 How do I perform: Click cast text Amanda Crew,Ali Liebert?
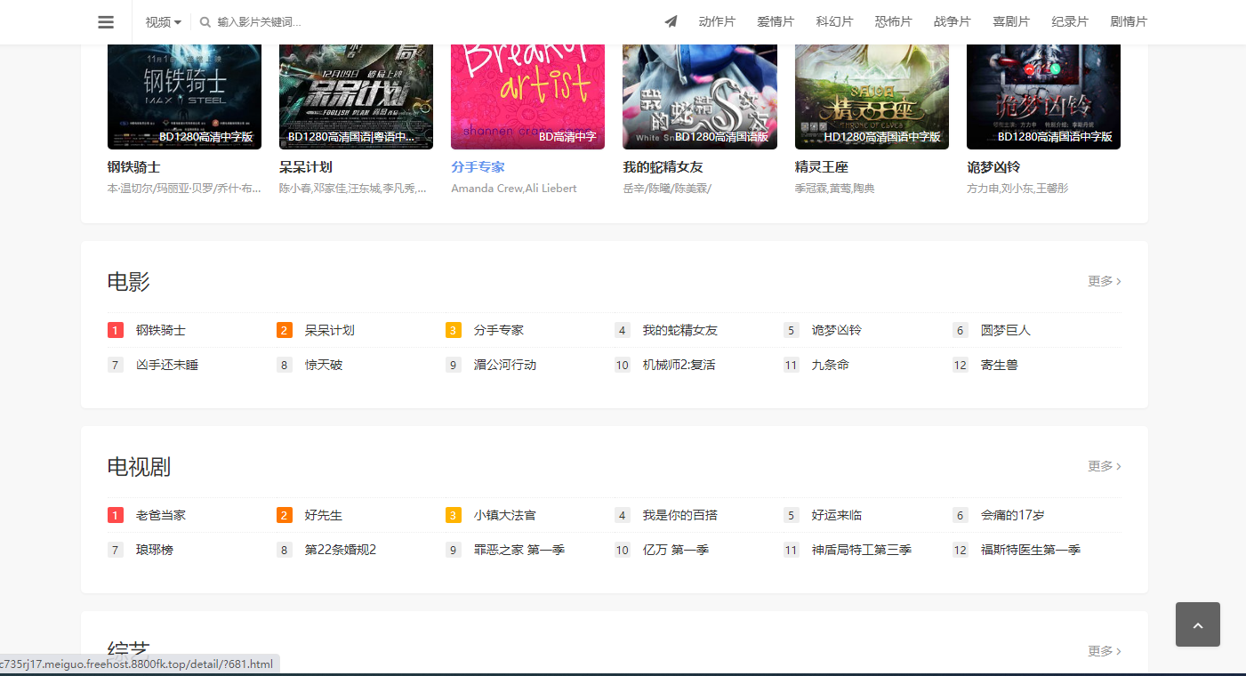pos(514,189)
